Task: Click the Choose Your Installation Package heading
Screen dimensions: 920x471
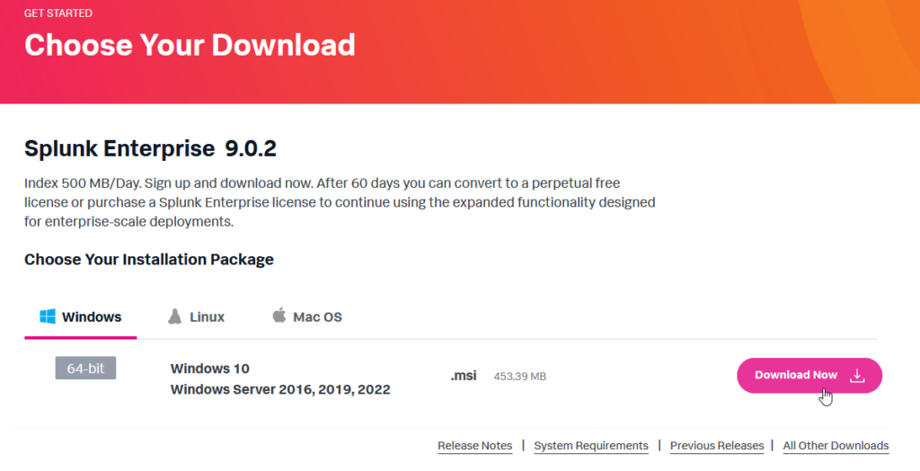Action: click(149, 260)
